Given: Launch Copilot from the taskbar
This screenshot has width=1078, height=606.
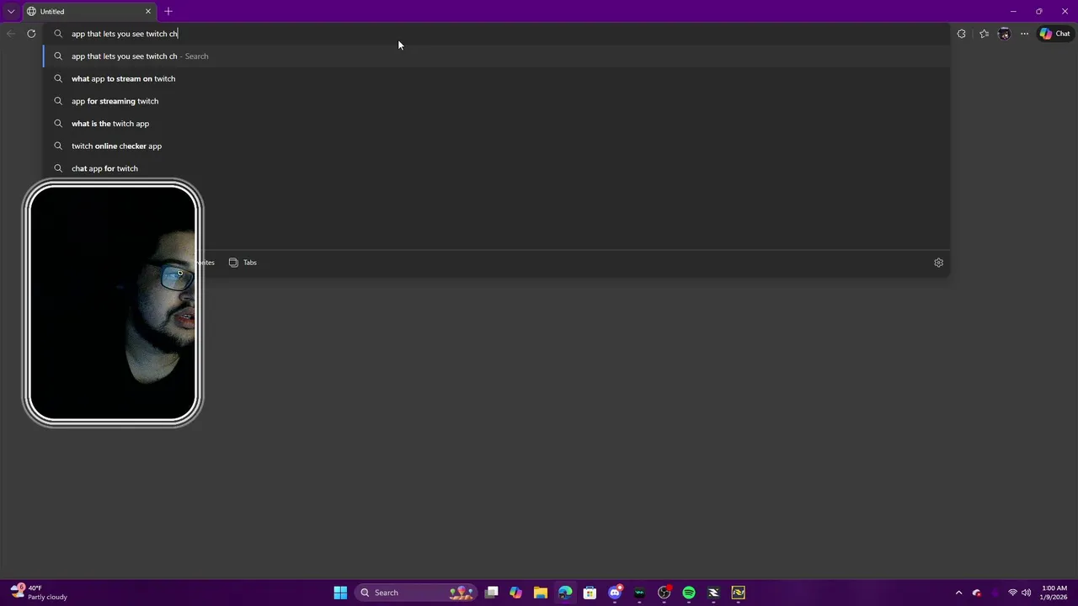Looking at the screenshot, I should point(515,593).
